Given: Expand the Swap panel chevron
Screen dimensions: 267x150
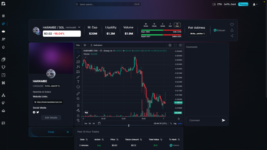Looking at the screenshot, I should point(68,132).
